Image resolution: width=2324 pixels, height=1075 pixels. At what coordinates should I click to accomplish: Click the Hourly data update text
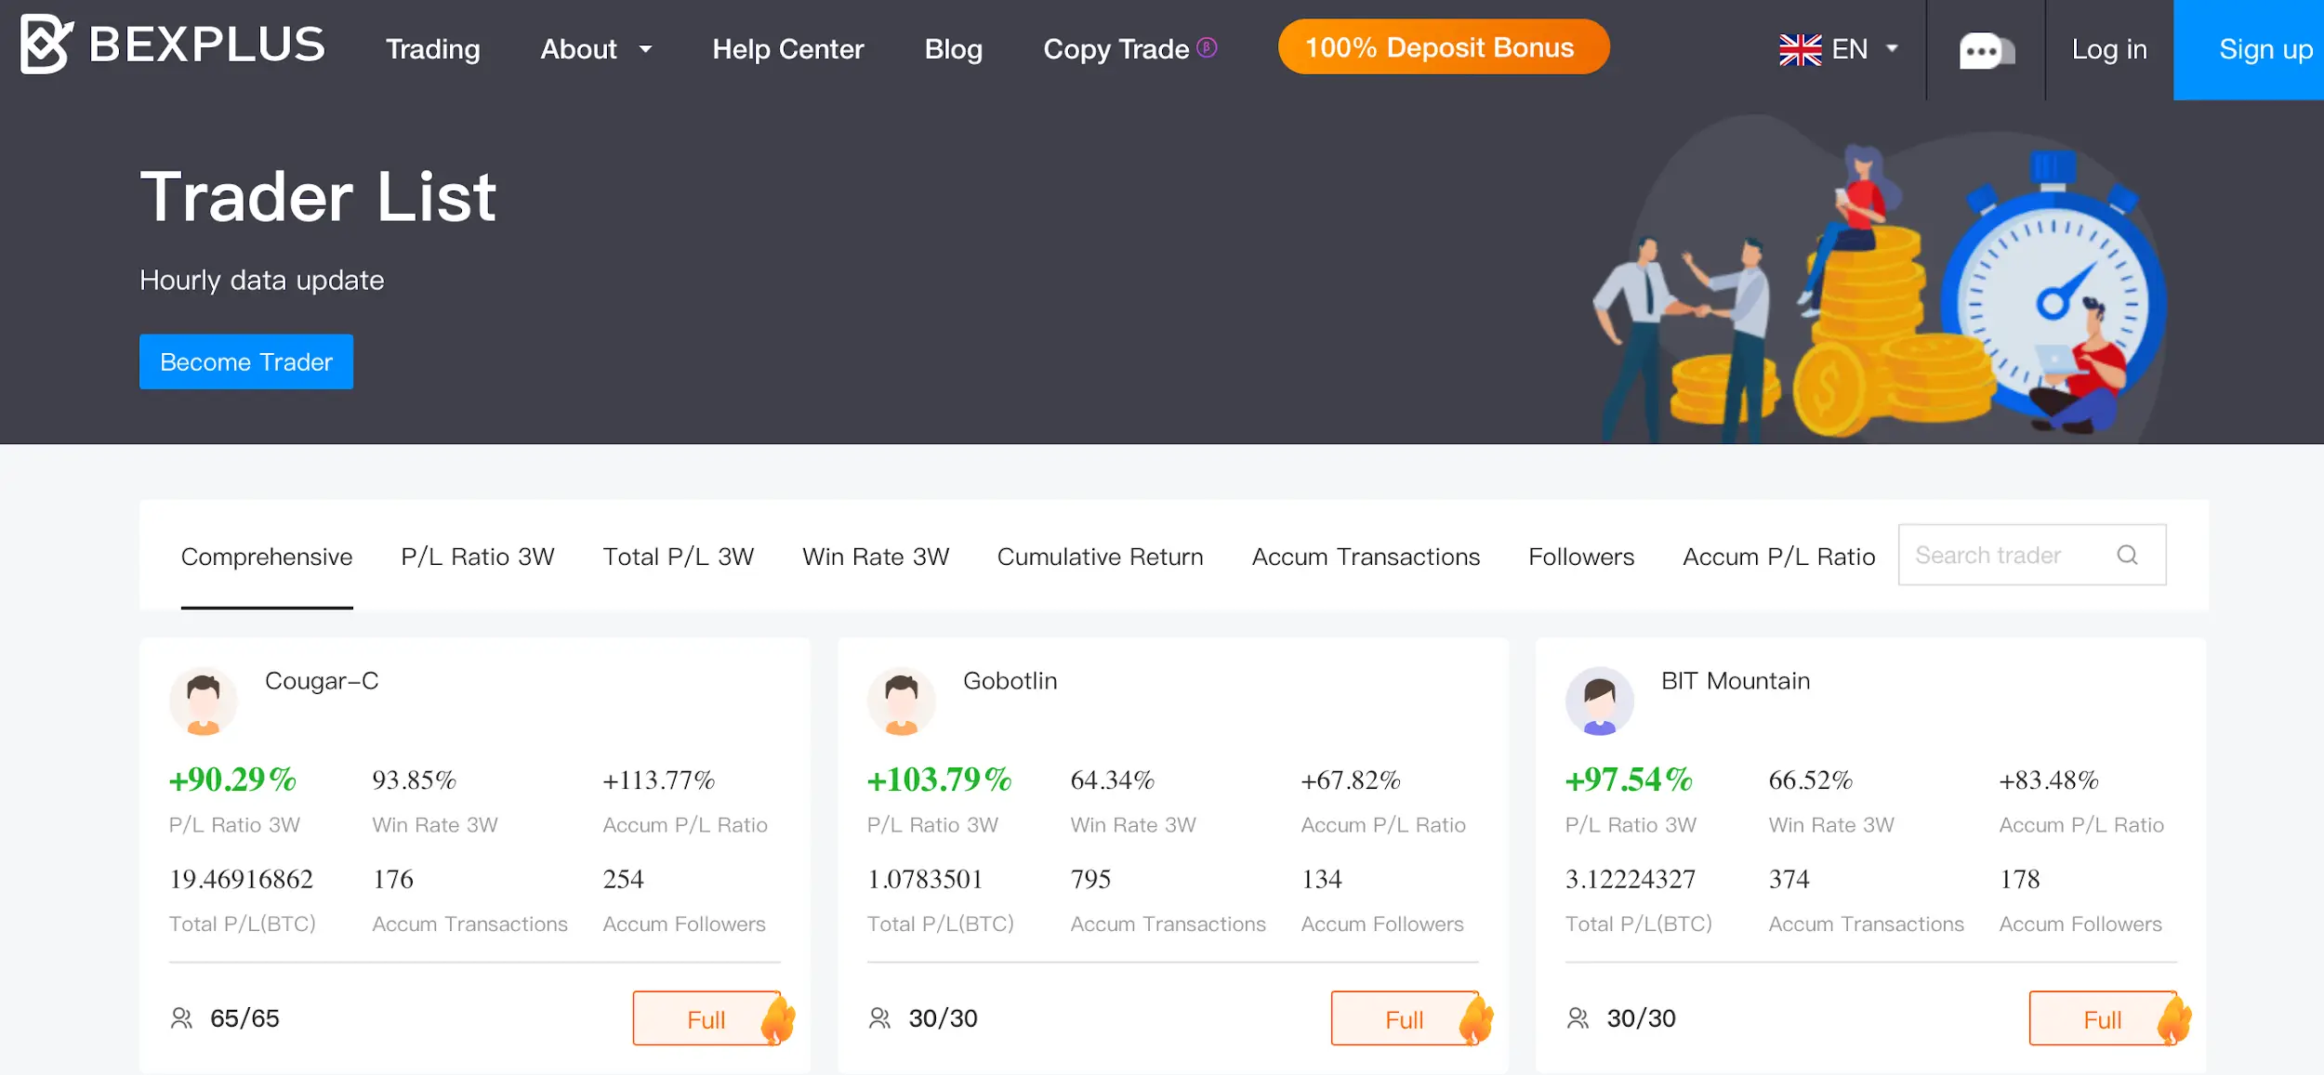[261, 280]
